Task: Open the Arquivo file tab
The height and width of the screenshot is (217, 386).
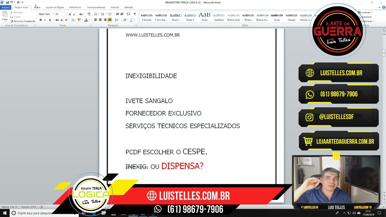Action: coord(5,7)
